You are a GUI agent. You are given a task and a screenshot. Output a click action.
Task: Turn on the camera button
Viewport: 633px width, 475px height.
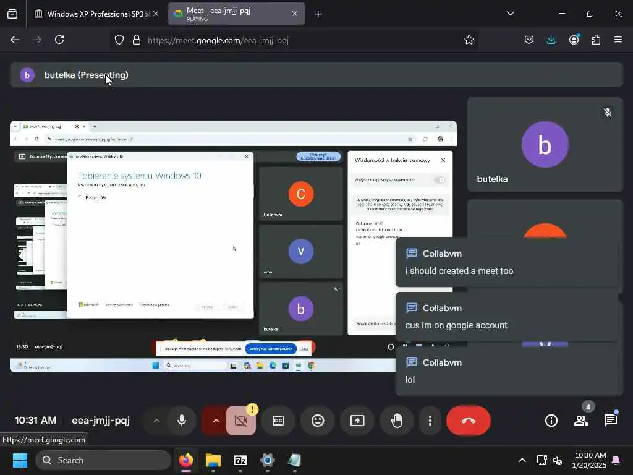241,421
